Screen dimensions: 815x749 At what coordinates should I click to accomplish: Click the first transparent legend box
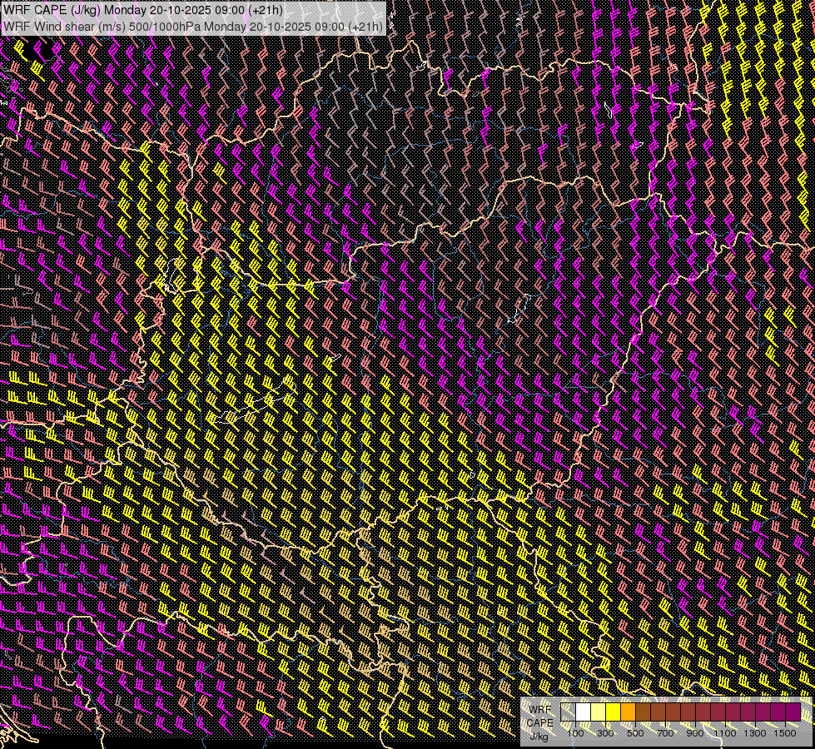pyautogui.click(x=569, y=712)
